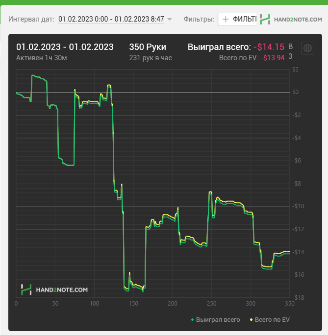Click the y-axis label $0
This screenshot has width=328, height=335.
[x=296, y=92]
